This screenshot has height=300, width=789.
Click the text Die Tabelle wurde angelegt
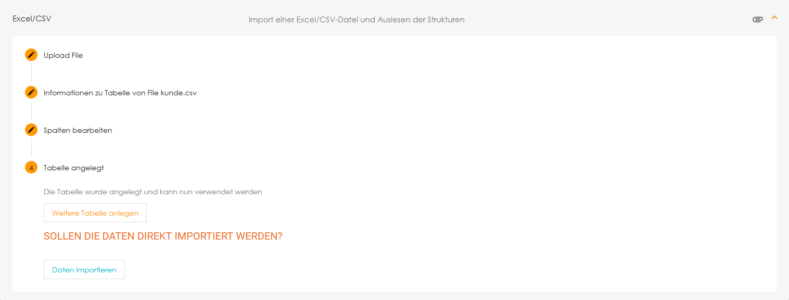pos(152,192)
